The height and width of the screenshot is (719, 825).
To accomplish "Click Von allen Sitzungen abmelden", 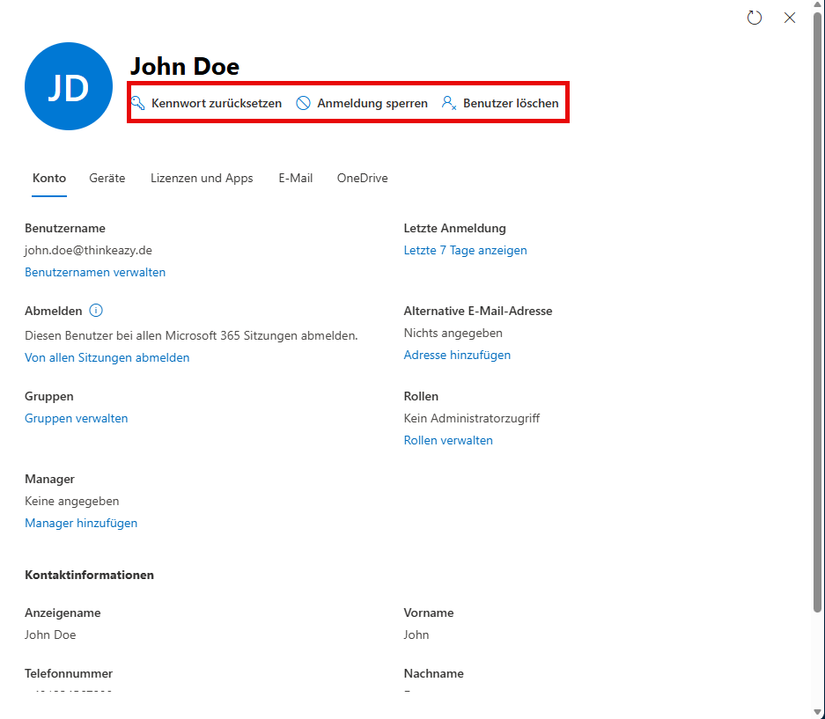I will coord(107,357).
